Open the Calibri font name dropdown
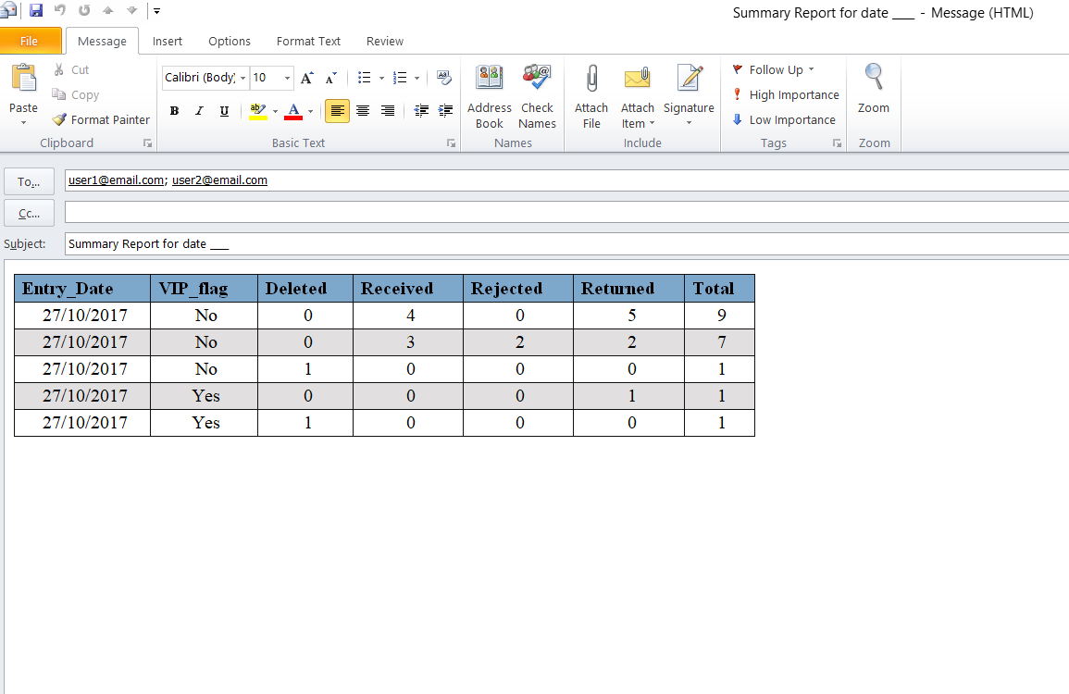The height and width of the screenshot is (694, 1069). (242, 78)
